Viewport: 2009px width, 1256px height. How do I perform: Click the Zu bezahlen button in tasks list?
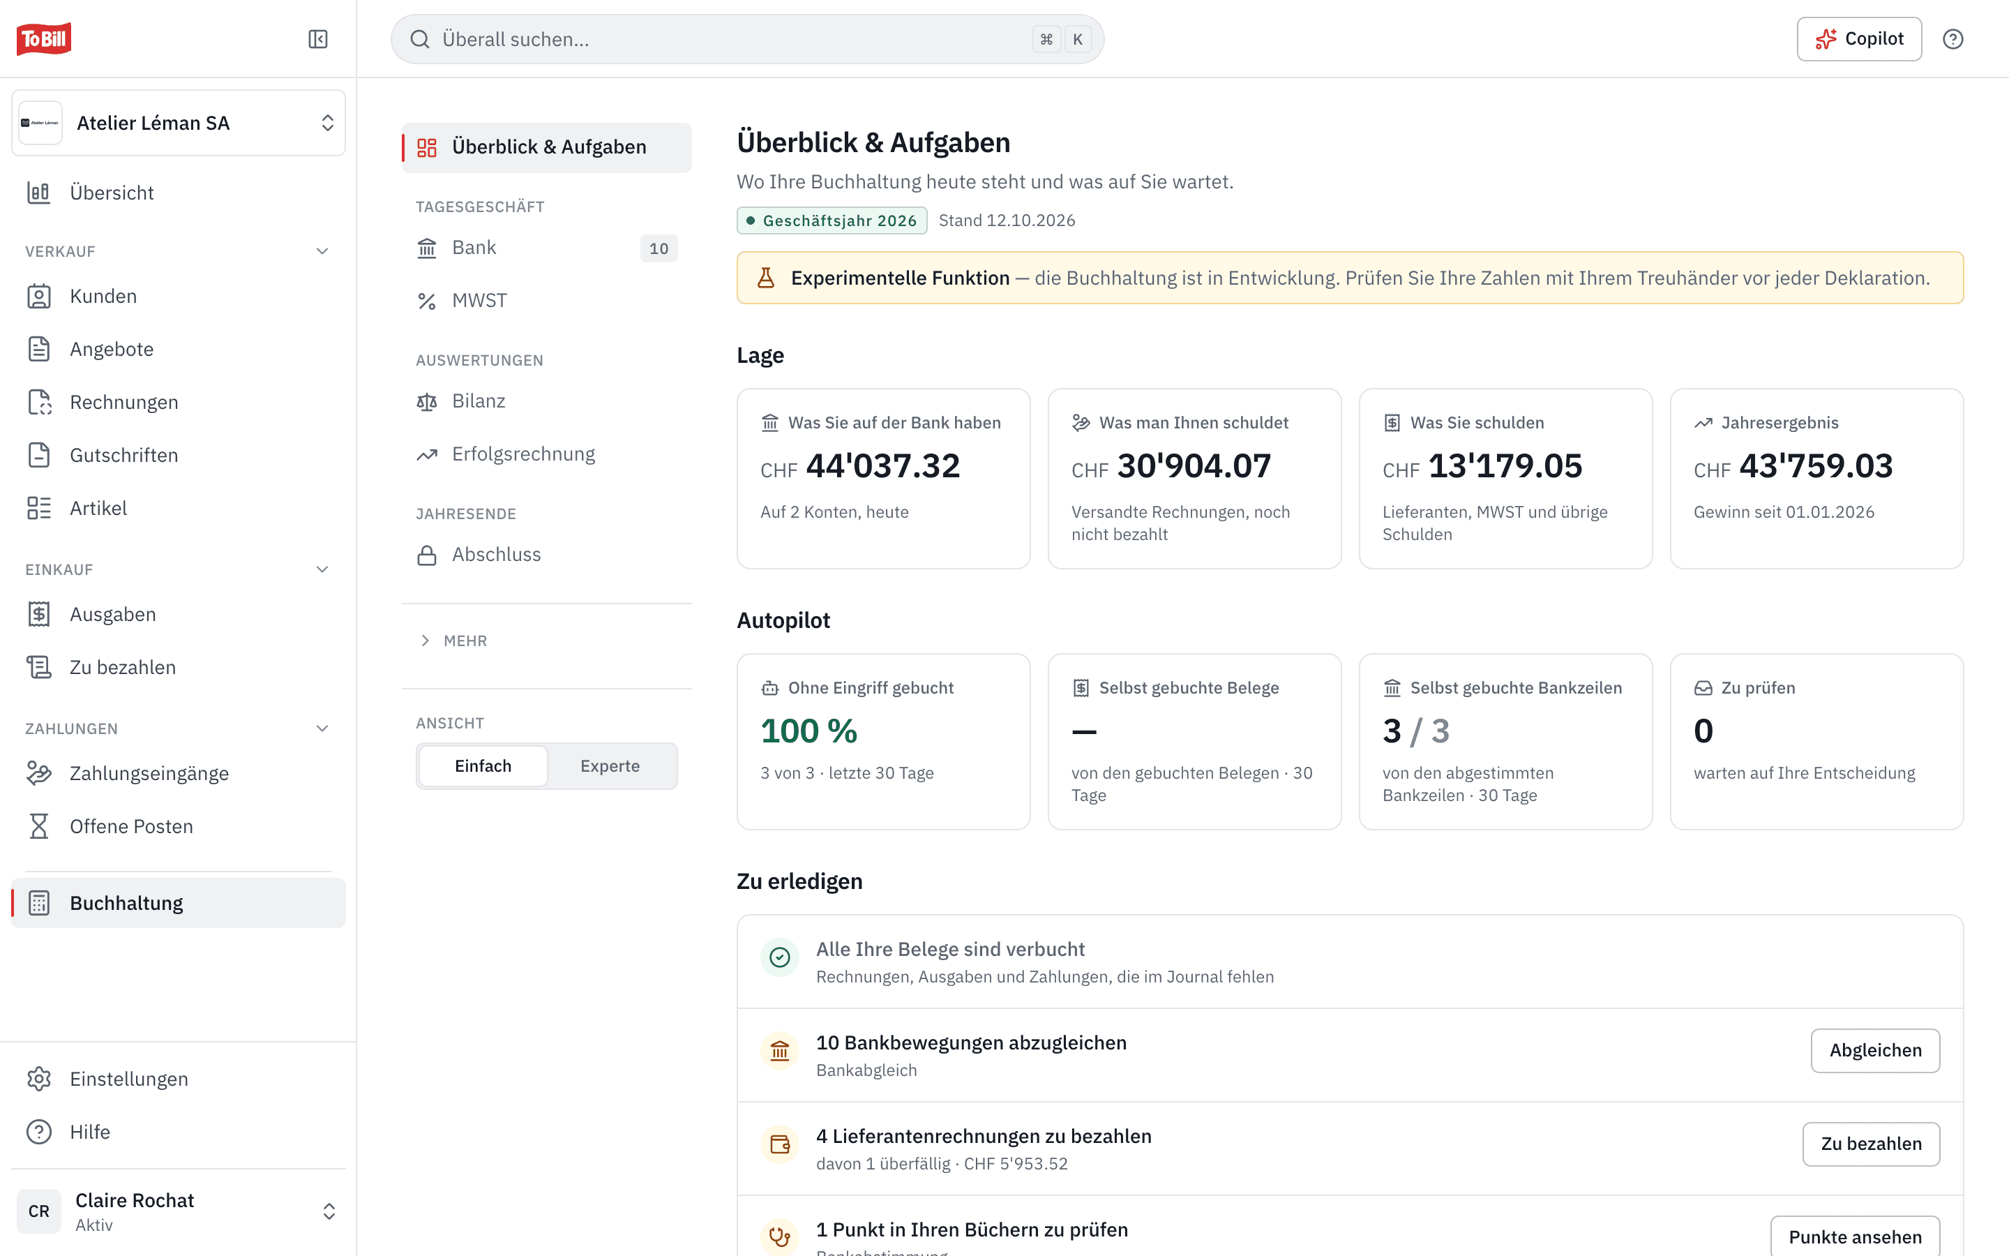[x=1871, y=1144]
